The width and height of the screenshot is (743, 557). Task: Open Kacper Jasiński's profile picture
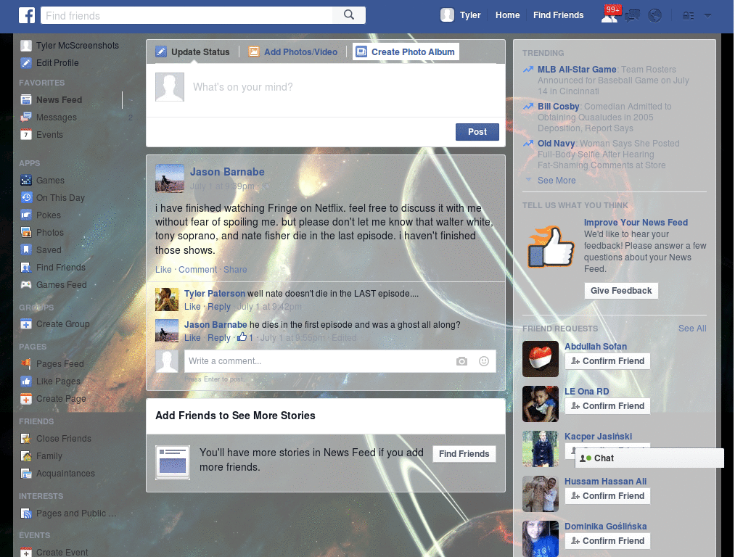[540, 449]
